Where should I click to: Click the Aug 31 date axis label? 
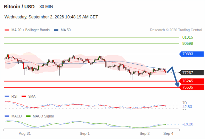pyautogui.click(x=25, y=133)
